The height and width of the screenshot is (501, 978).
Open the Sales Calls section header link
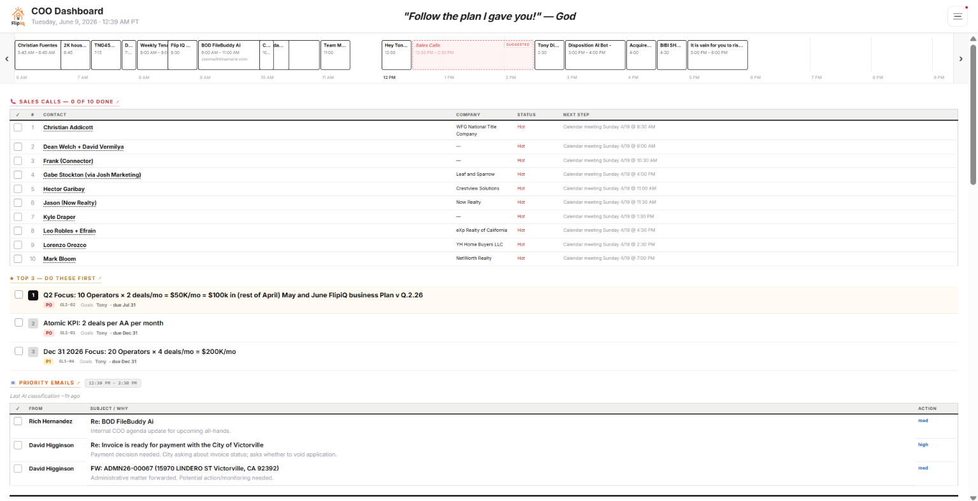(65, 102)
